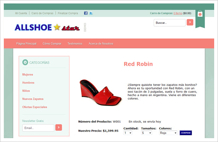Click the Red Robin shoe image
Image resolution: width=218 pixels, height=142 pixels.
pyautogui.click(x=101, y=92)
